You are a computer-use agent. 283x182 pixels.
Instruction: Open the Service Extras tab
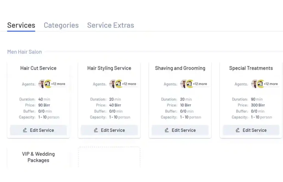[111, 25]
